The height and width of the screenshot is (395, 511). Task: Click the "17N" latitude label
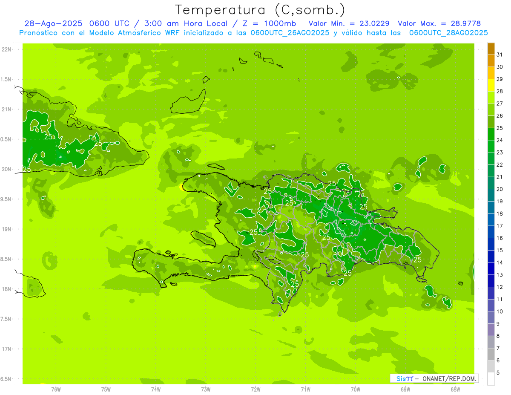6,349
